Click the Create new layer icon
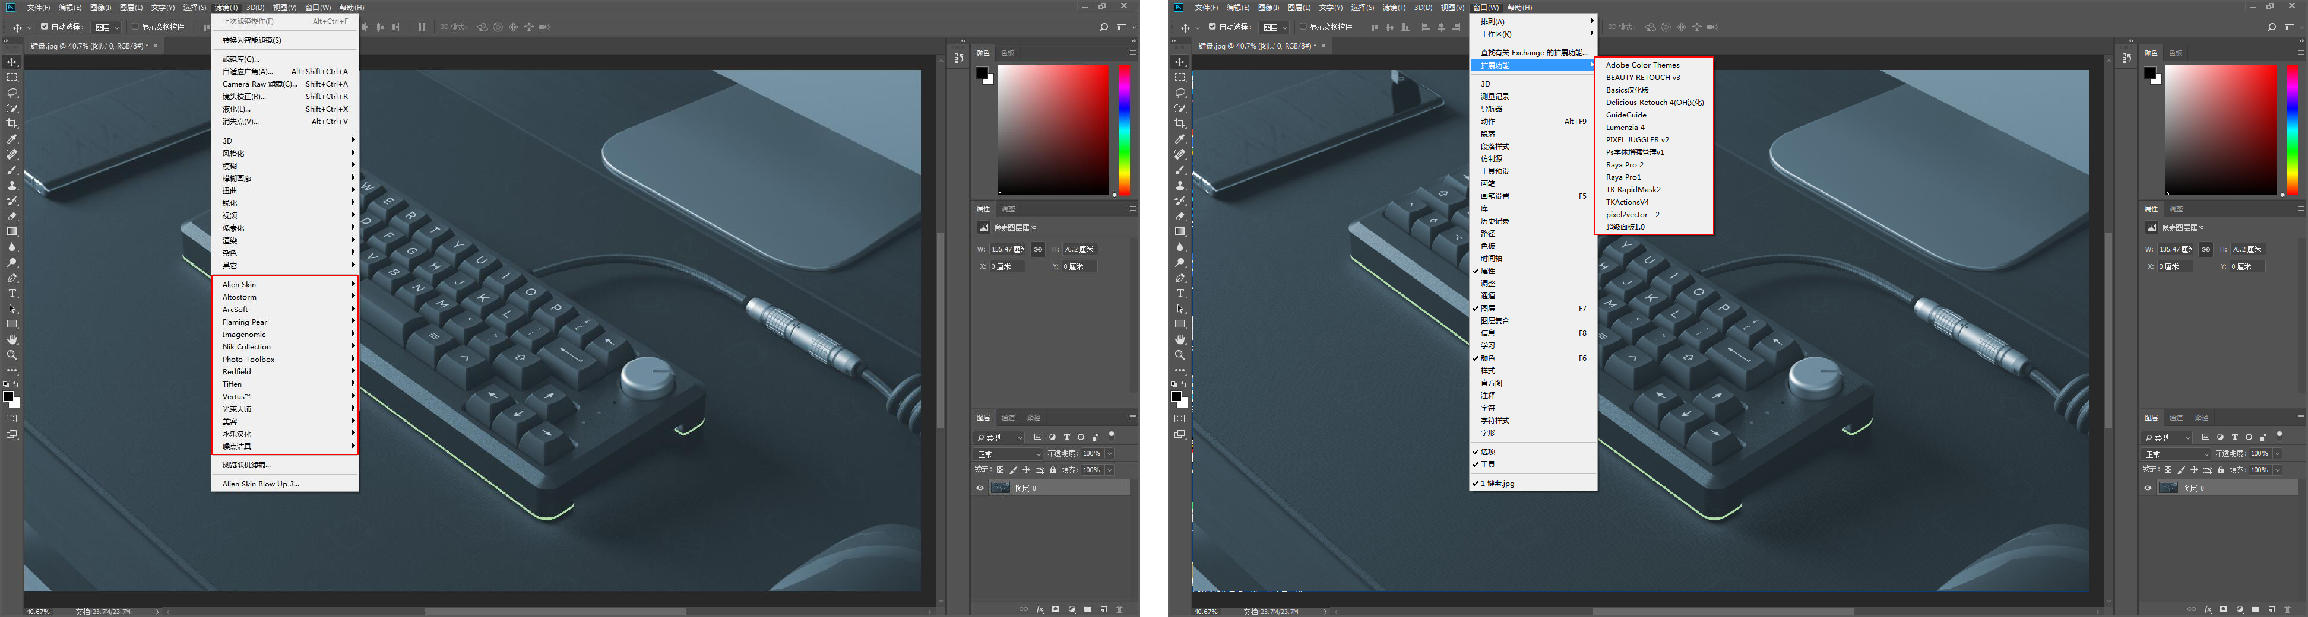The height and width of the screenshot is (617, 2308). tap(1104, 609)
